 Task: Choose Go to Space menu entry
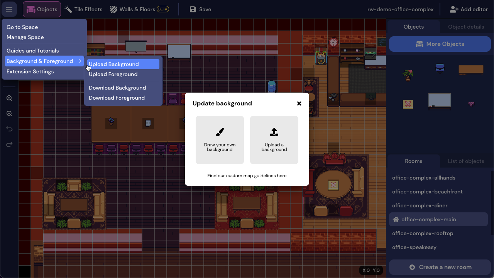tap(22, 27)
